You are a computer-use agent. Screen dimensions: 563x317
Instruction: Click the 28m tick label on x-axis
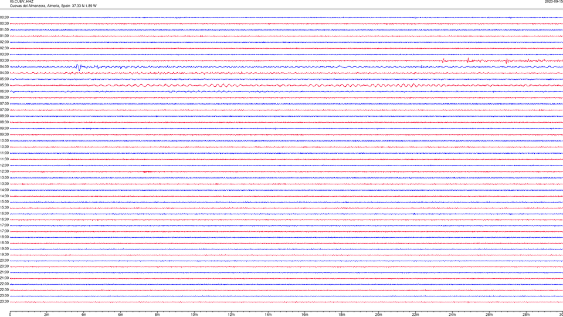point(526,315)
